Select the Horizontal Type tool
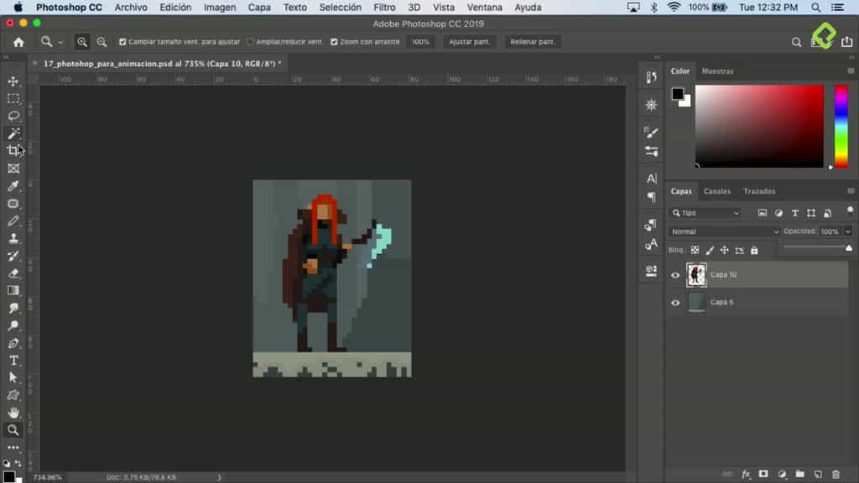The image size is (859, 483). (13, 361)
